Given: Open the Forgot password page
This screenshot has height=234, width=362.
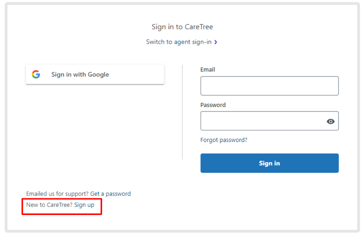Looking at the screenshot, I should click(224, 140).
